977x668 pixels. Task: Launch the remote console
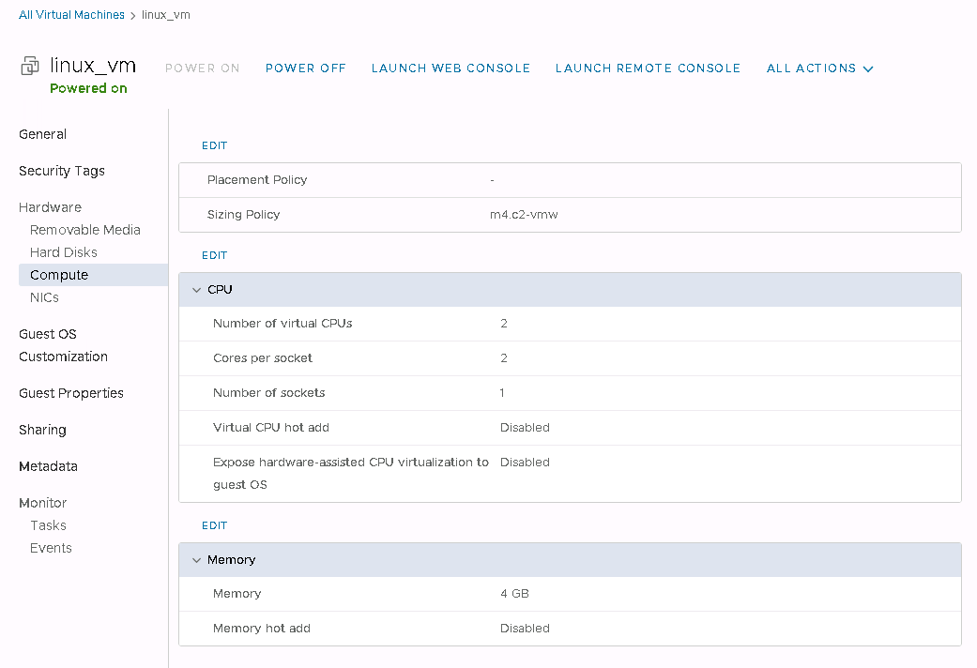[x=648, y=68]
